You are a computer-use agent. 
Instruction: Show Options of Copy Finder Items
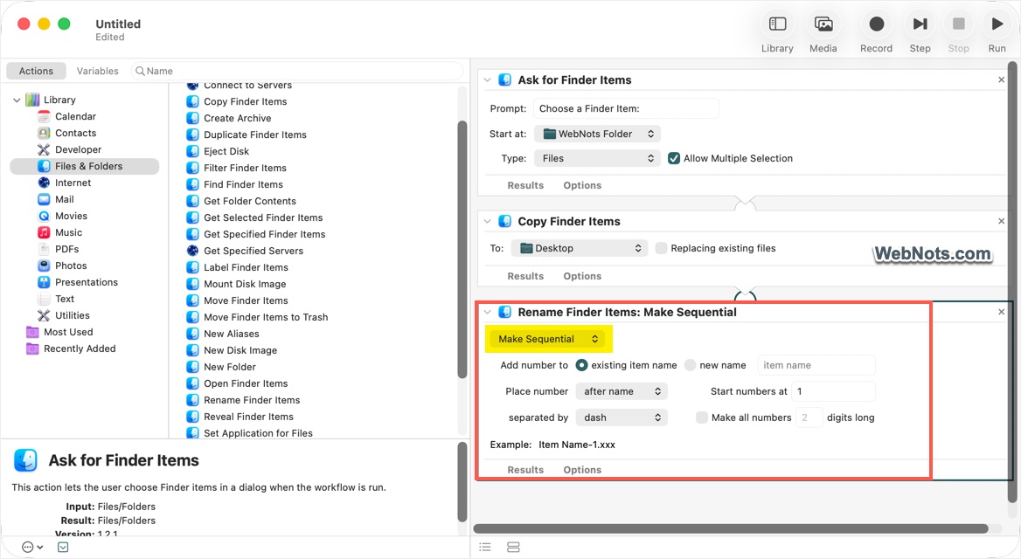coord(582,276)
